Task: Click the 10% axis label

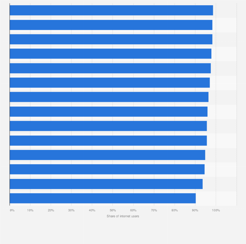Action: [30, 210]
